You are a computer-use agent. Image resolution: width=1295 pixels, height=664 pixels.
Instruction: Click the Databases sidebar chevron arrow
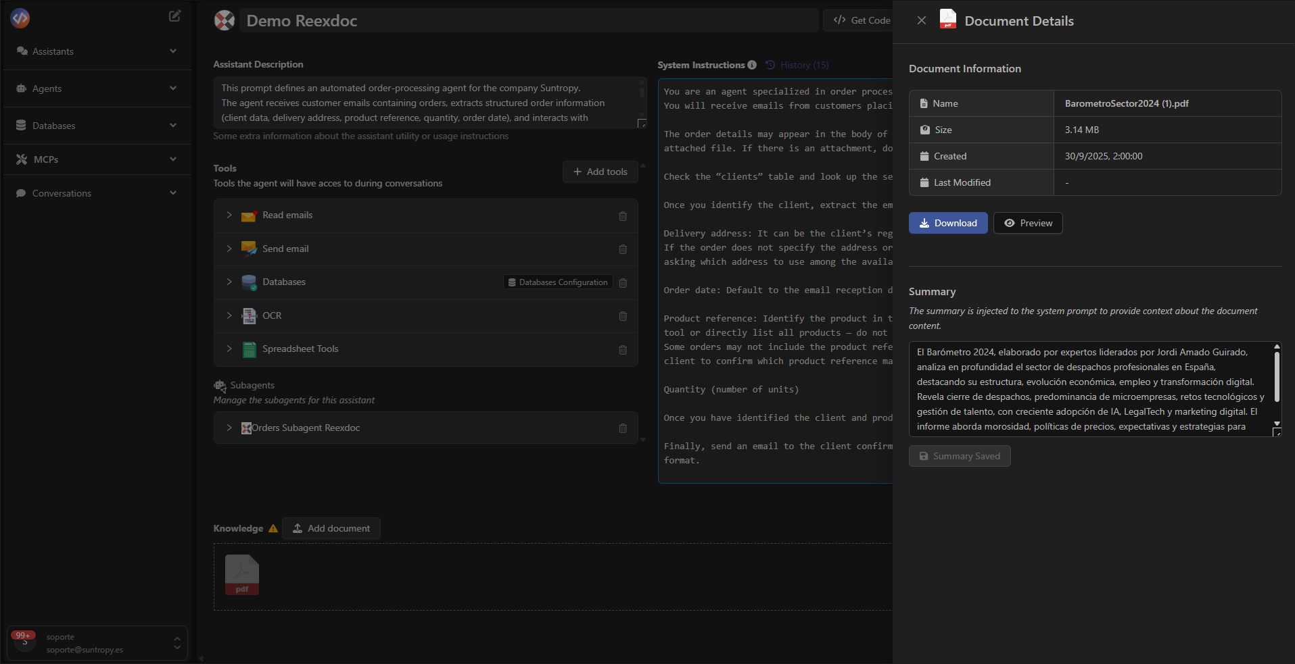173,126
